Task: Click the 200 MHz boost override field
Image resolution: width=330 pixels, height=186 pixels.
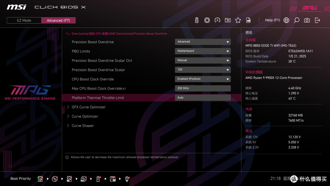Action: [x=203, y=88]
